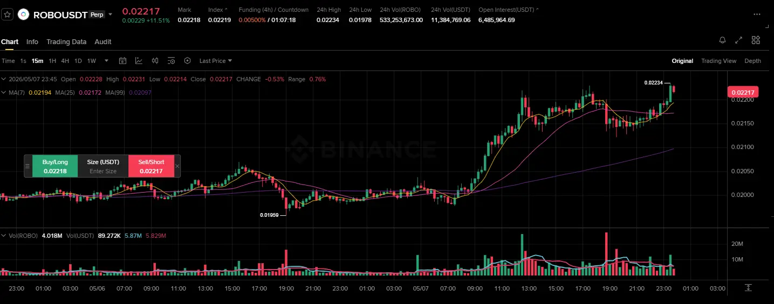
Task: Click the large last price 0.02217 header
Action: (141, 10)
